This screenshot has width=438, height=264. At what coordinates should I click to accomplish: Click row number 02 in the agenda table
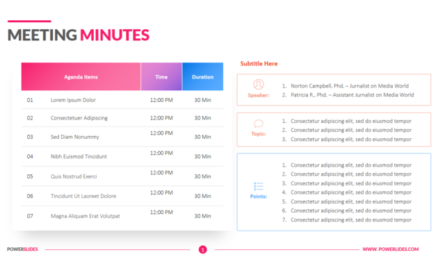coord(30,118)
